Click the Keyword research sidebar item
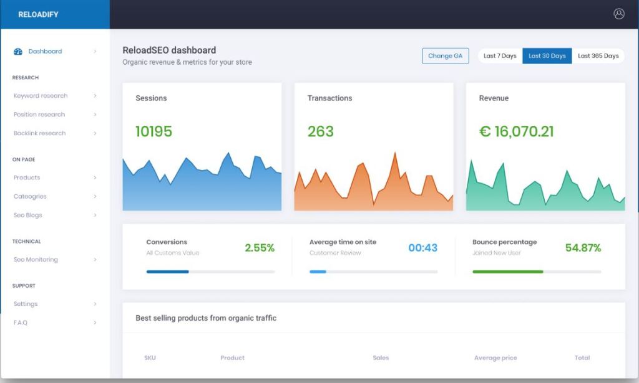This screenshot has width=639, height=383. click(x=39, y=96)
